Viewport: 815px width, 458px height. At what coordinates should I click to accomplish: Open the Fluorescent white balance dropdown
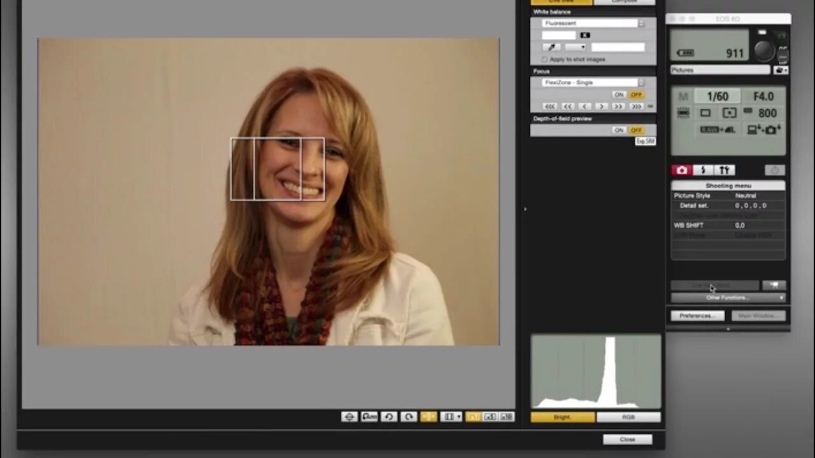pyautogui.click(x=593, y=24)
